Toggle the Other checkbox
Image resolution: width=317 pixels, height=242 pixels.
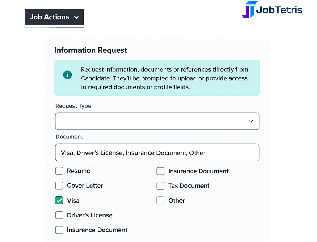[x=160, y=200]
